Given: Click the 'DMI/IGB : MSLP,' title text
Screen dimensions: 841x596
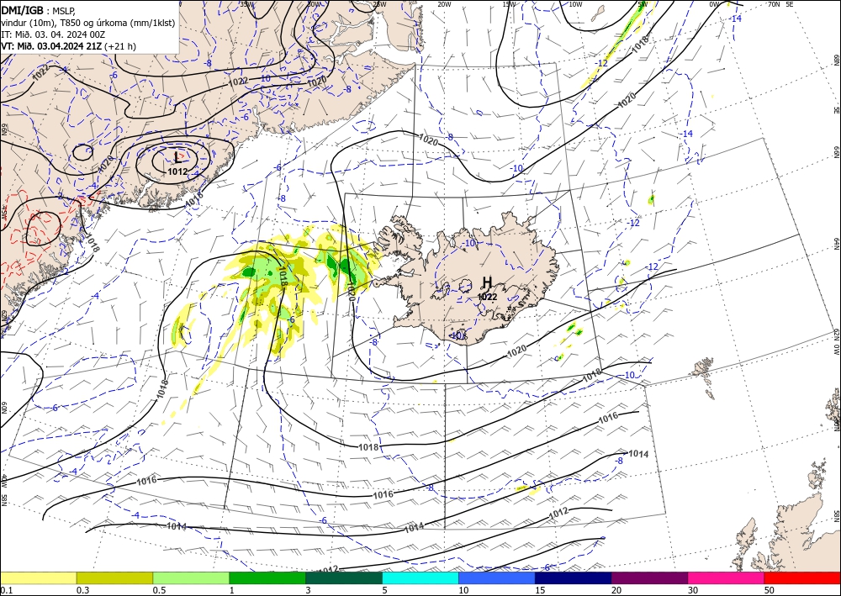Looking at the screenshot, I should 40,9.
